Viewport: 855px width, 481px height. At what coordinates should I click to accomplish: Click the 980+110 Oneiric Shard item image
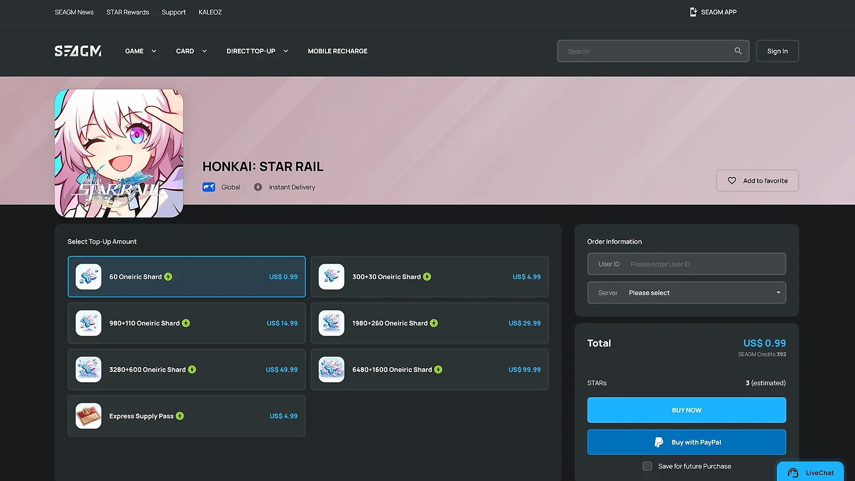click(x=89, y=323)
